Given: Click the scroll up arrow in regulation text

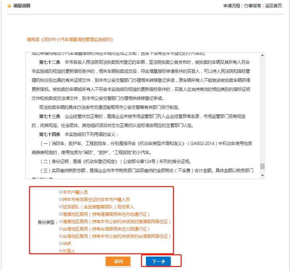Looking at the screenshot, I should point(262,55).
